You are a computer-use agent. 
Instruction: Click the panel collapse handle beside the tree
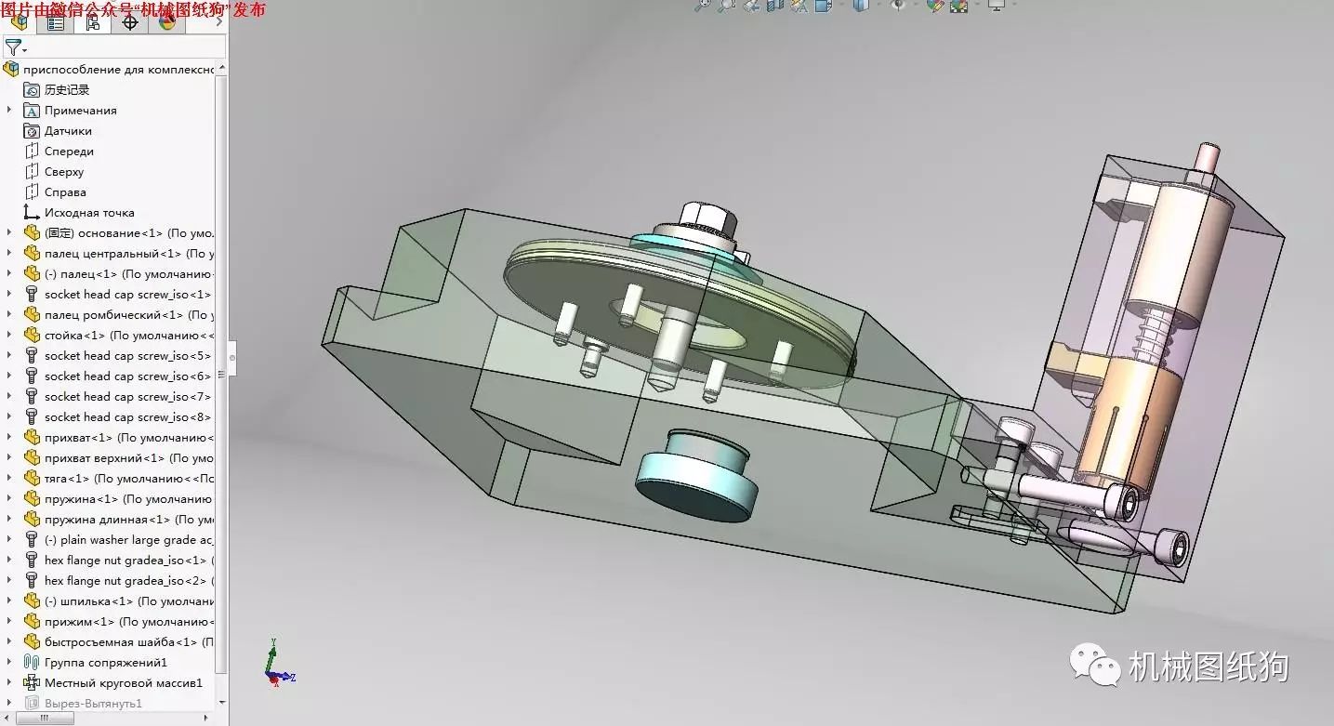coord(232,358)
